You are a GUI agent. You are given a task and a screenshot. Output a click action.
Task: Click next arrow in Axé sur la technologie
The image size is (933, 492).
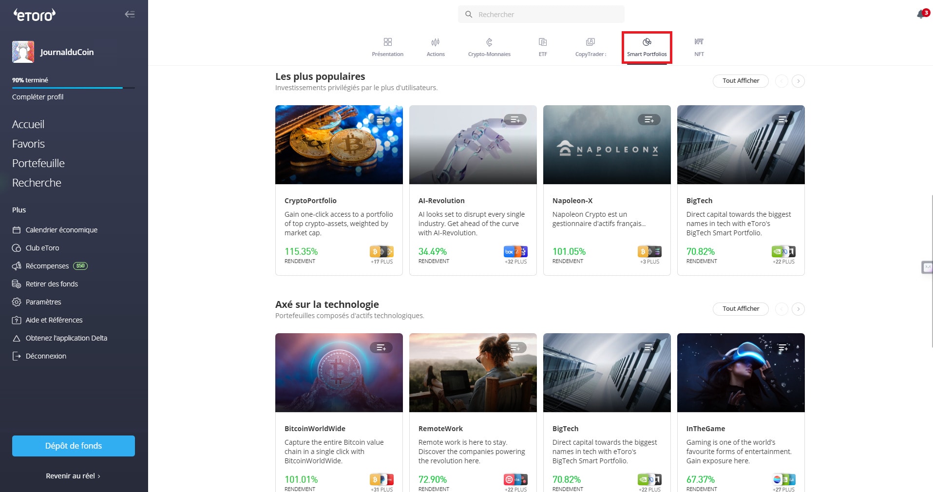798,309
